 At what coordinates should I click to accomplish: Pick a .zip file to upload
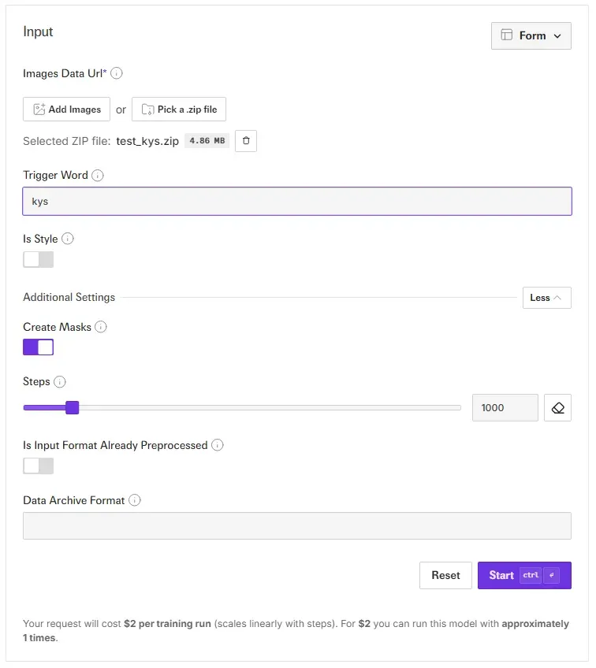[179, 109]
